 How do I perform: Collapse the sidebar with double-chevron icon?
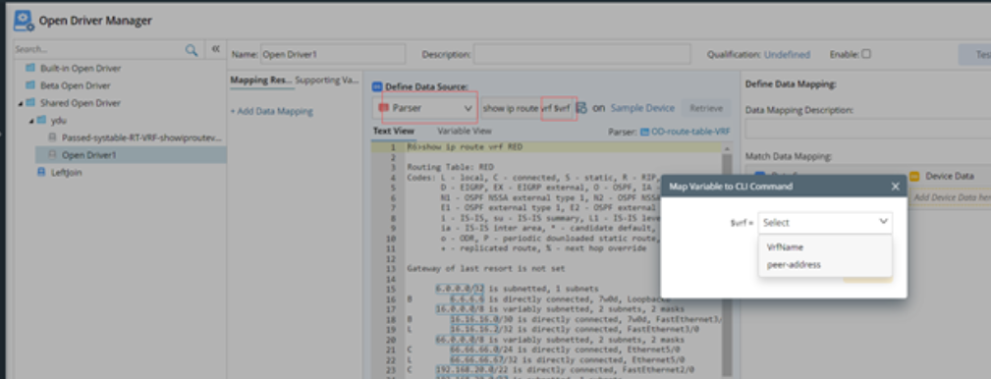pos(215,49)
